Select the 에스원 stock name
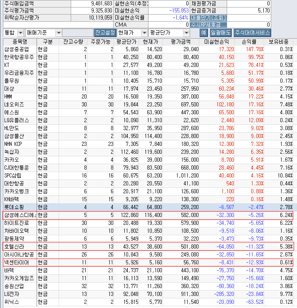297x308 pixels. click(x=12, y=112)
